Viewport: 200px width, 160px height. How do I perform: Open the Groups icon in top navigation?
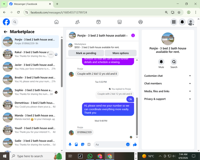pyautogui.click(x=140, y=22)
